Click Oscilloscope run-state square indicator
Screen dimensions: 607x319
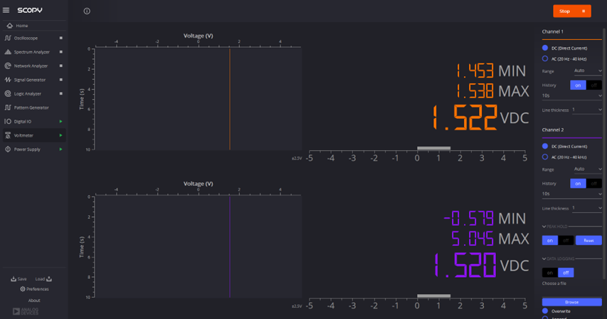coord(60,38)
